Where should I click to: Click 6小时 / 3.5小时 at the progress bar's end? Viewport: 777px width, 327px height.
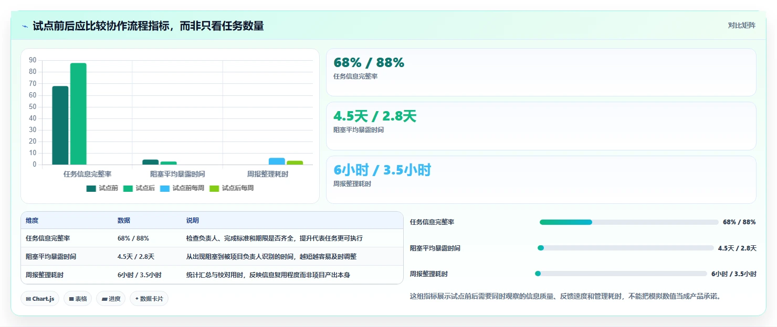click(734, 274)
